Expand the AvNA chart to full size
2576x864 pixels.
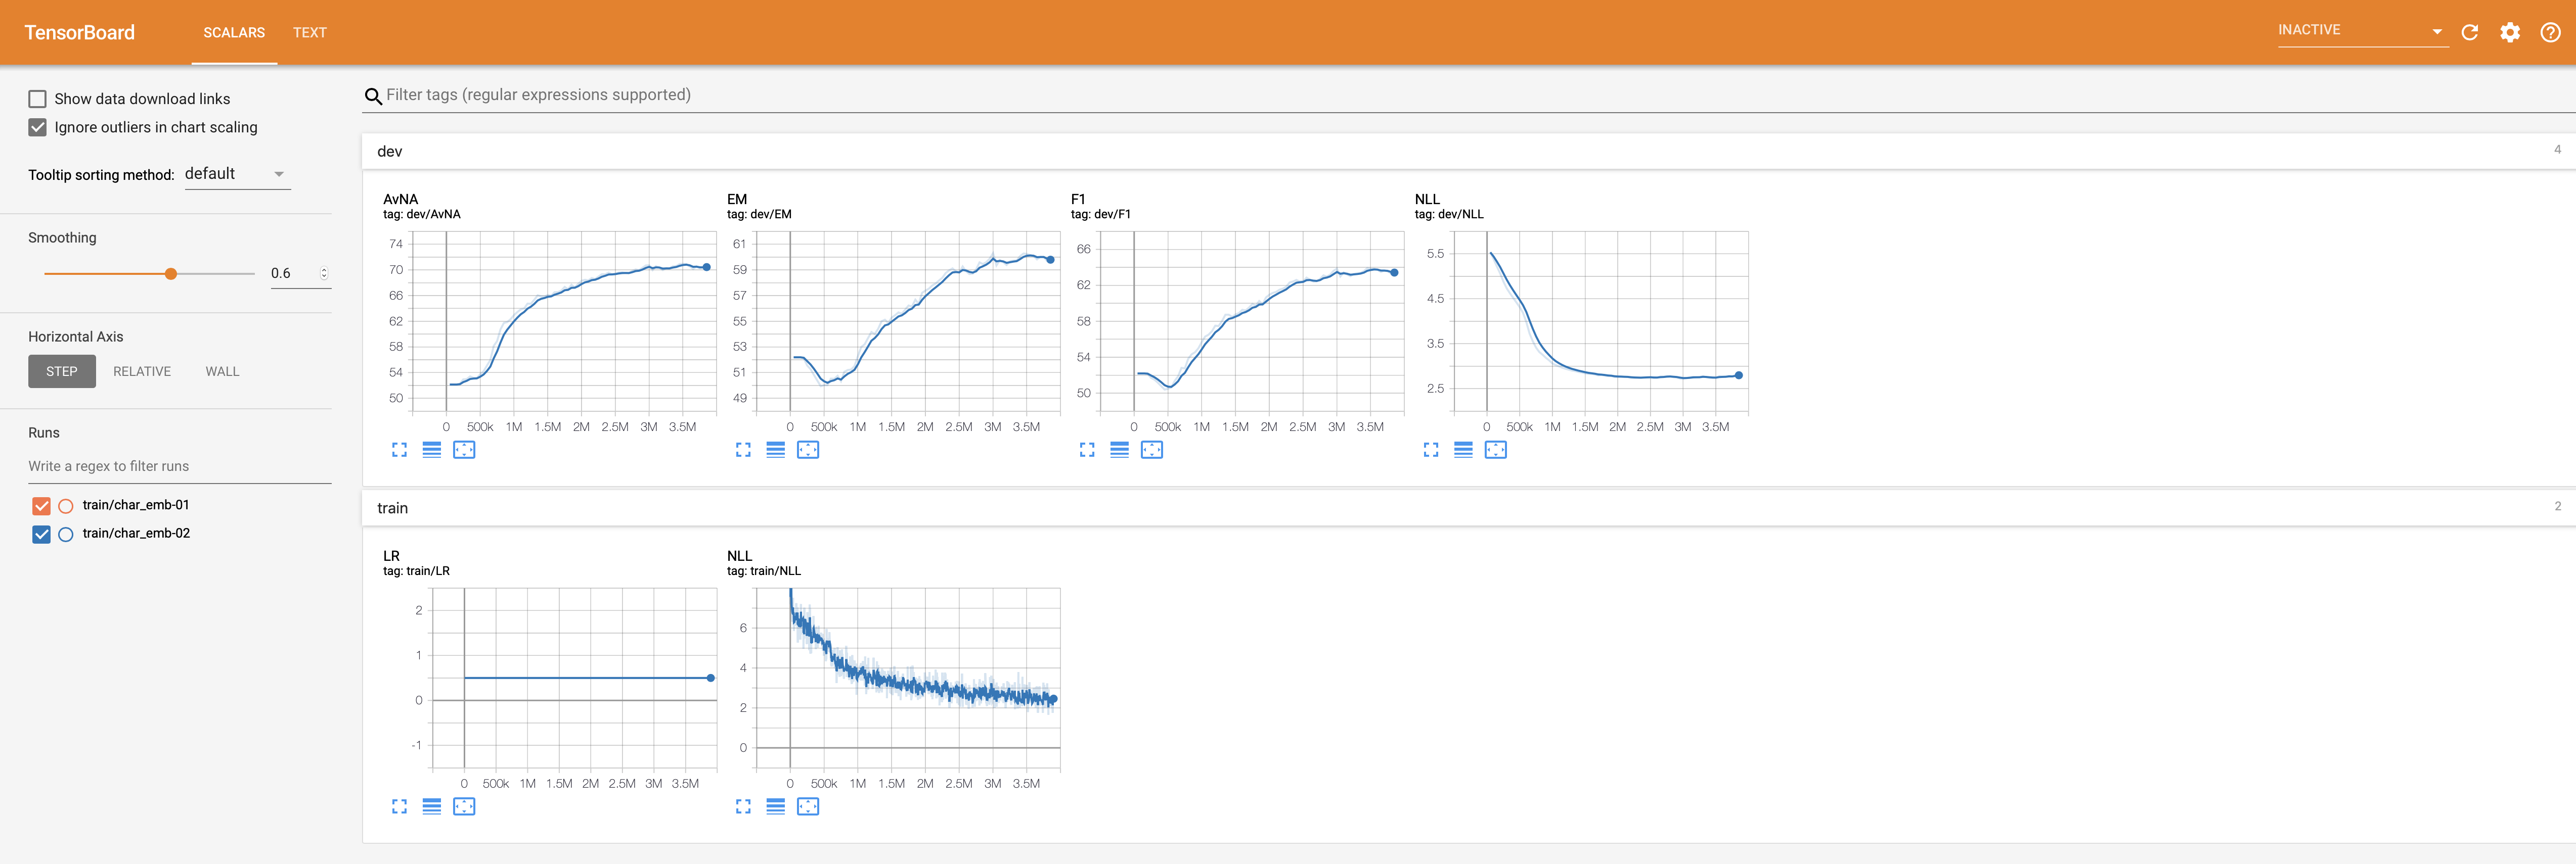point(399,451)
